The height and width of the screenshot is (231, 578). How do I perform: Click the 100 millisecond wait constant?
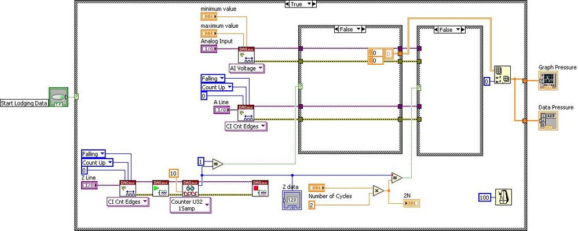pos(485,197)
